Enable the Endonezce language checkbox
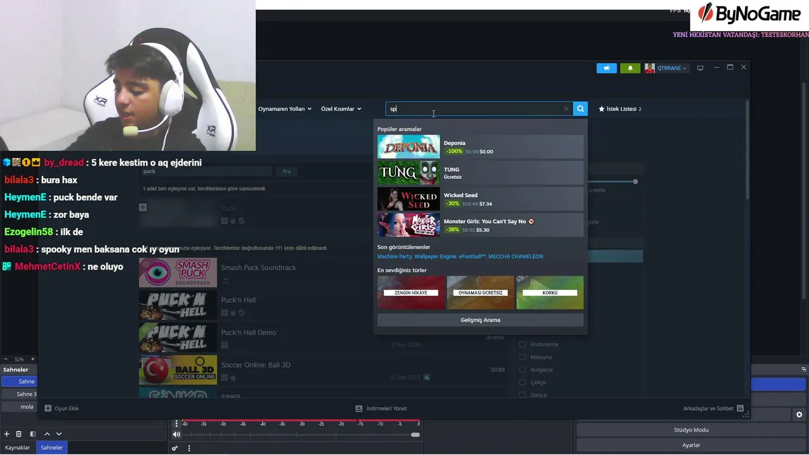Image resolution: width=809 pixels, height=455 pixels. click(x=523, y=344)
